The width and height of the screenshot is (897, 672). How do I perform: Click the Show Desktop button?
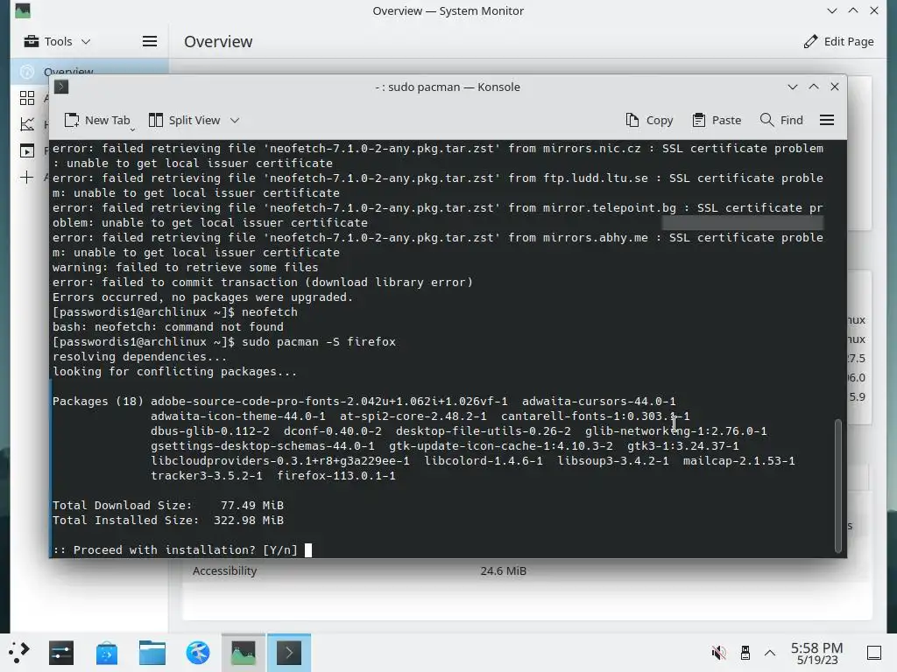pos(874,653)
